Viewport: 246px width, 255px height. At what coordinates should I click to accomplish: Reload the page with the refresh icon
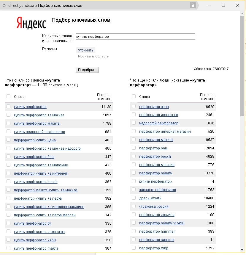point(4,6)
